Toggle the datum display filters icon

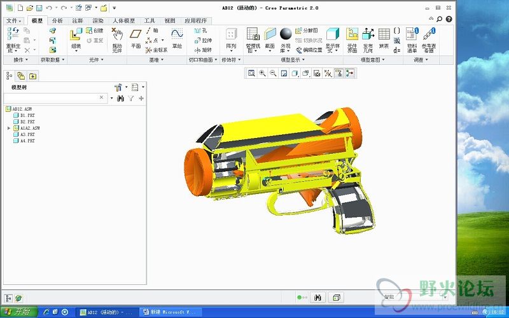(328, 73)
